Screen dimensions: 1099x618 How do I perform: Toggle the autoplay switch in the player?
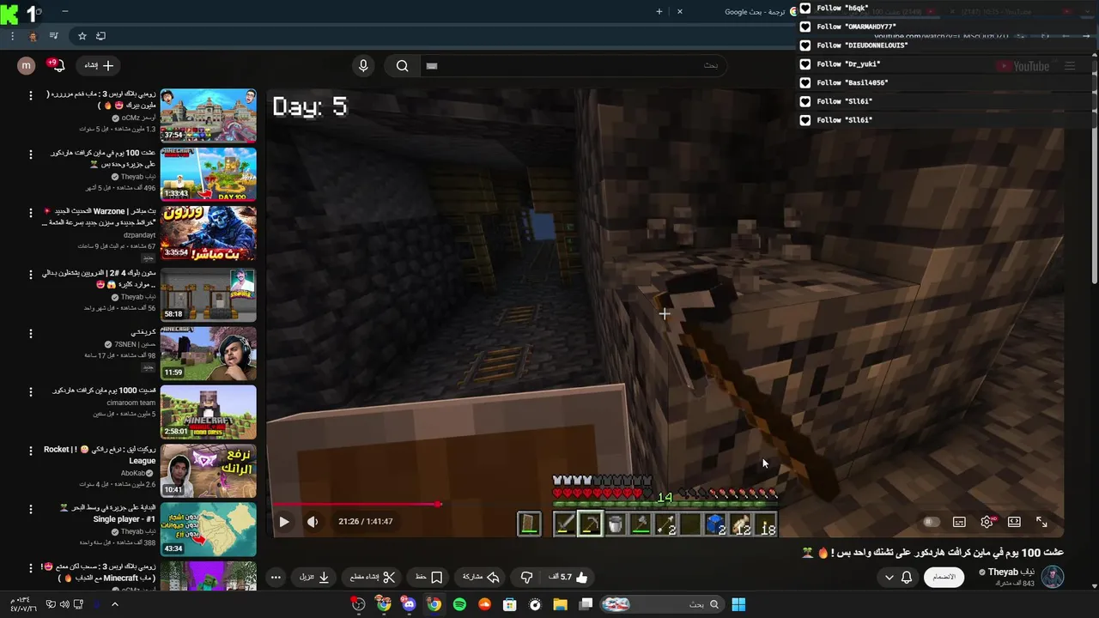(932, 522)
